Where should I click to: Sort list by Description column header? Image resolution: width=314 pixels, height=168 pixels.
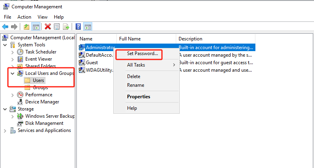[x=190, y=39]
